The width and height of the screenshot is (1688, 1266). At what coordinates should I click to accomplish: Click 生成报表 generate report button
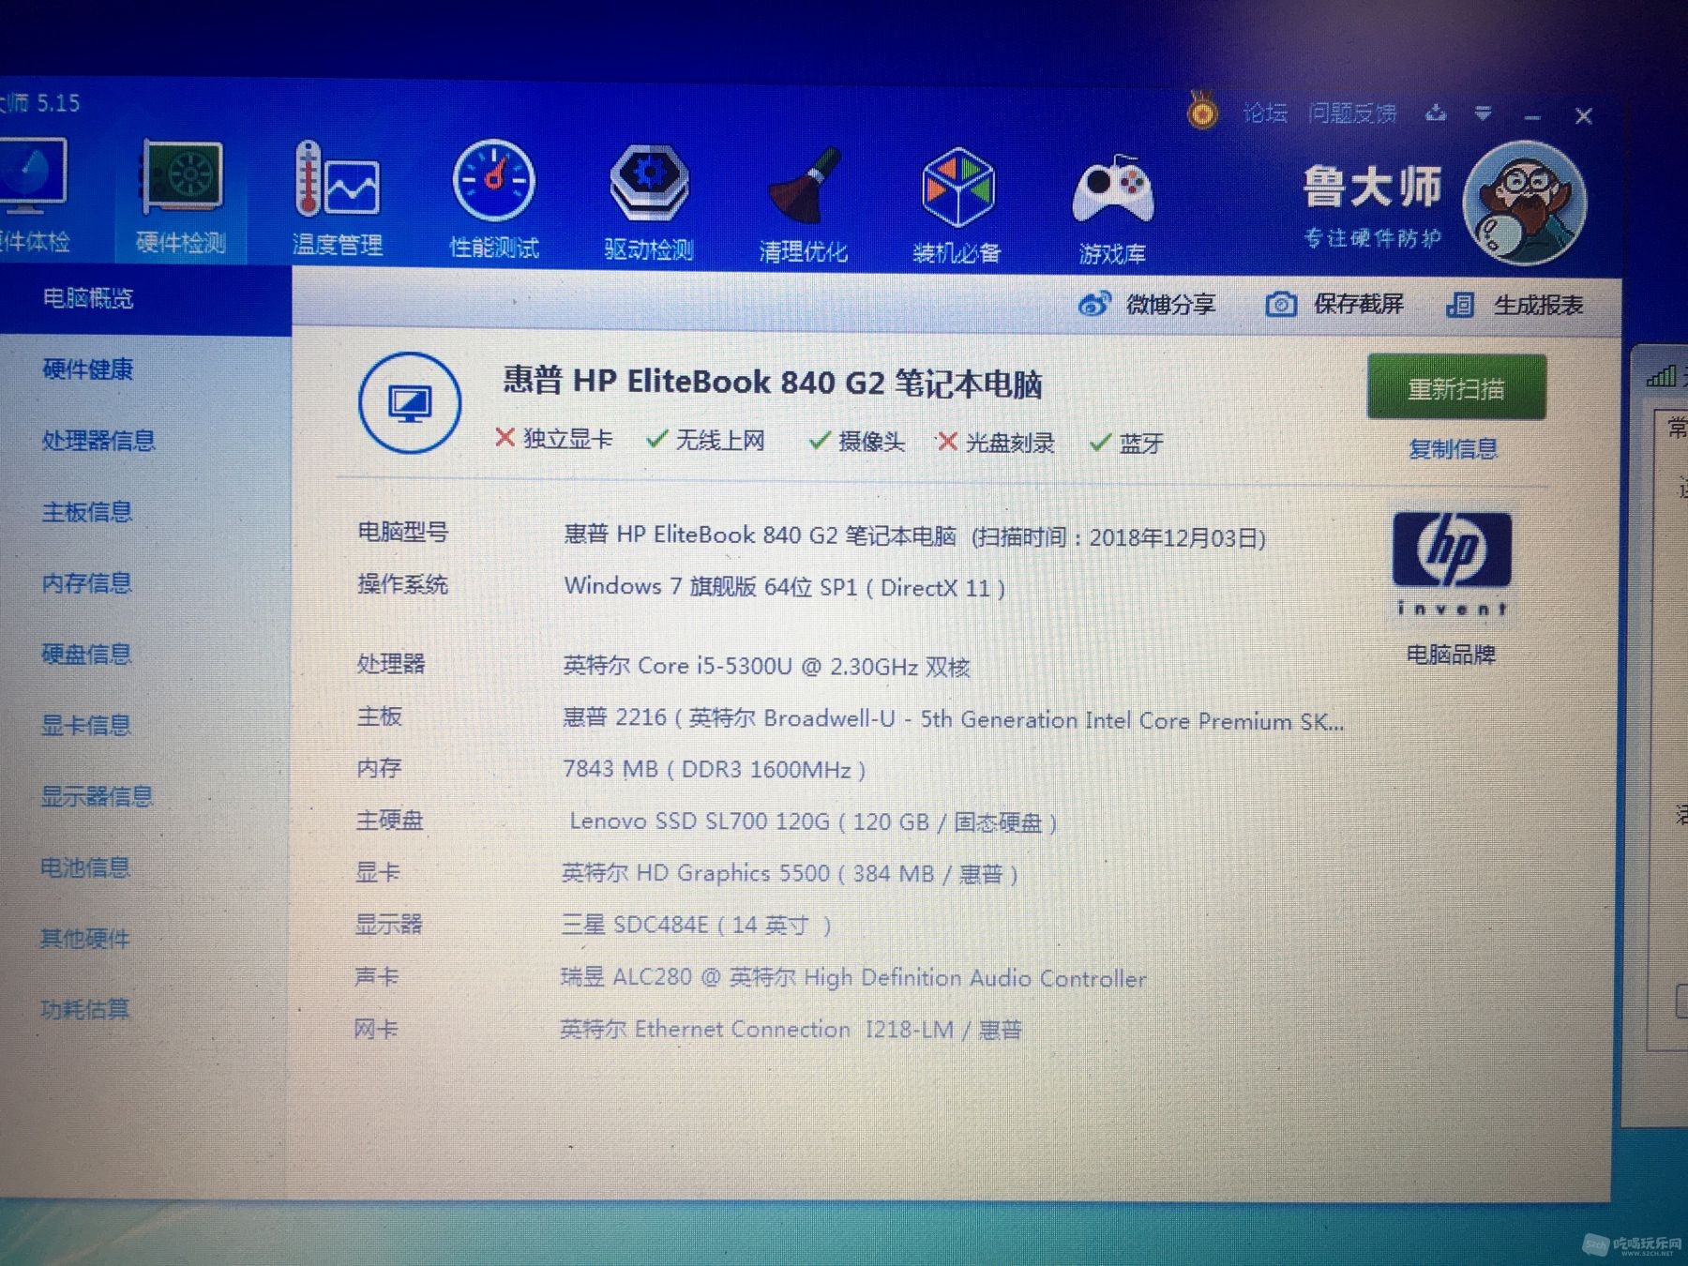[x=1539, y=305]
